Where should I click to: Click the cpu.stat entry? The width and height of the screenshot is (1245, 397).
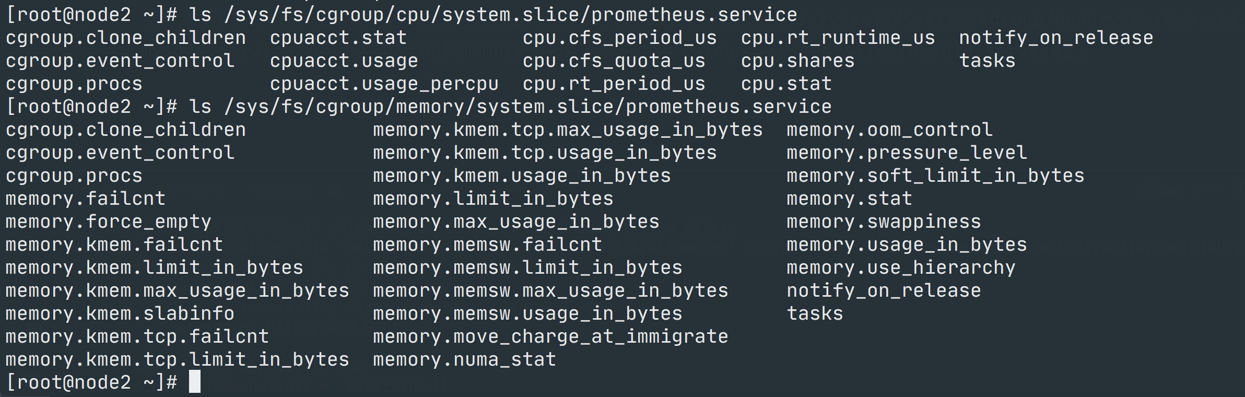coord(786,84)
